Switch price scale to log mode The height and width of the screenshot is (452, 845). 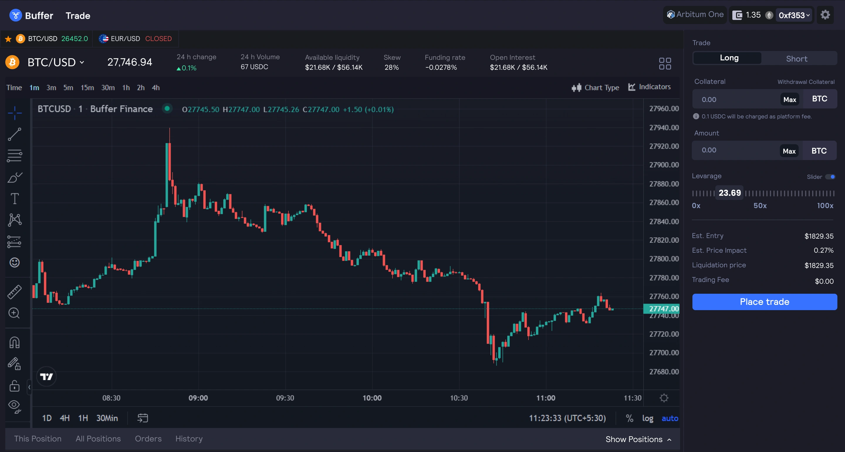point(648,418)
